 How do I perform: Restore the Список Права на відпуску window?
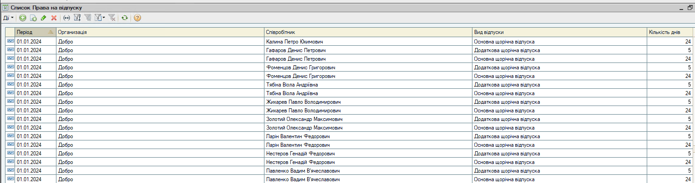click(690, 8)
